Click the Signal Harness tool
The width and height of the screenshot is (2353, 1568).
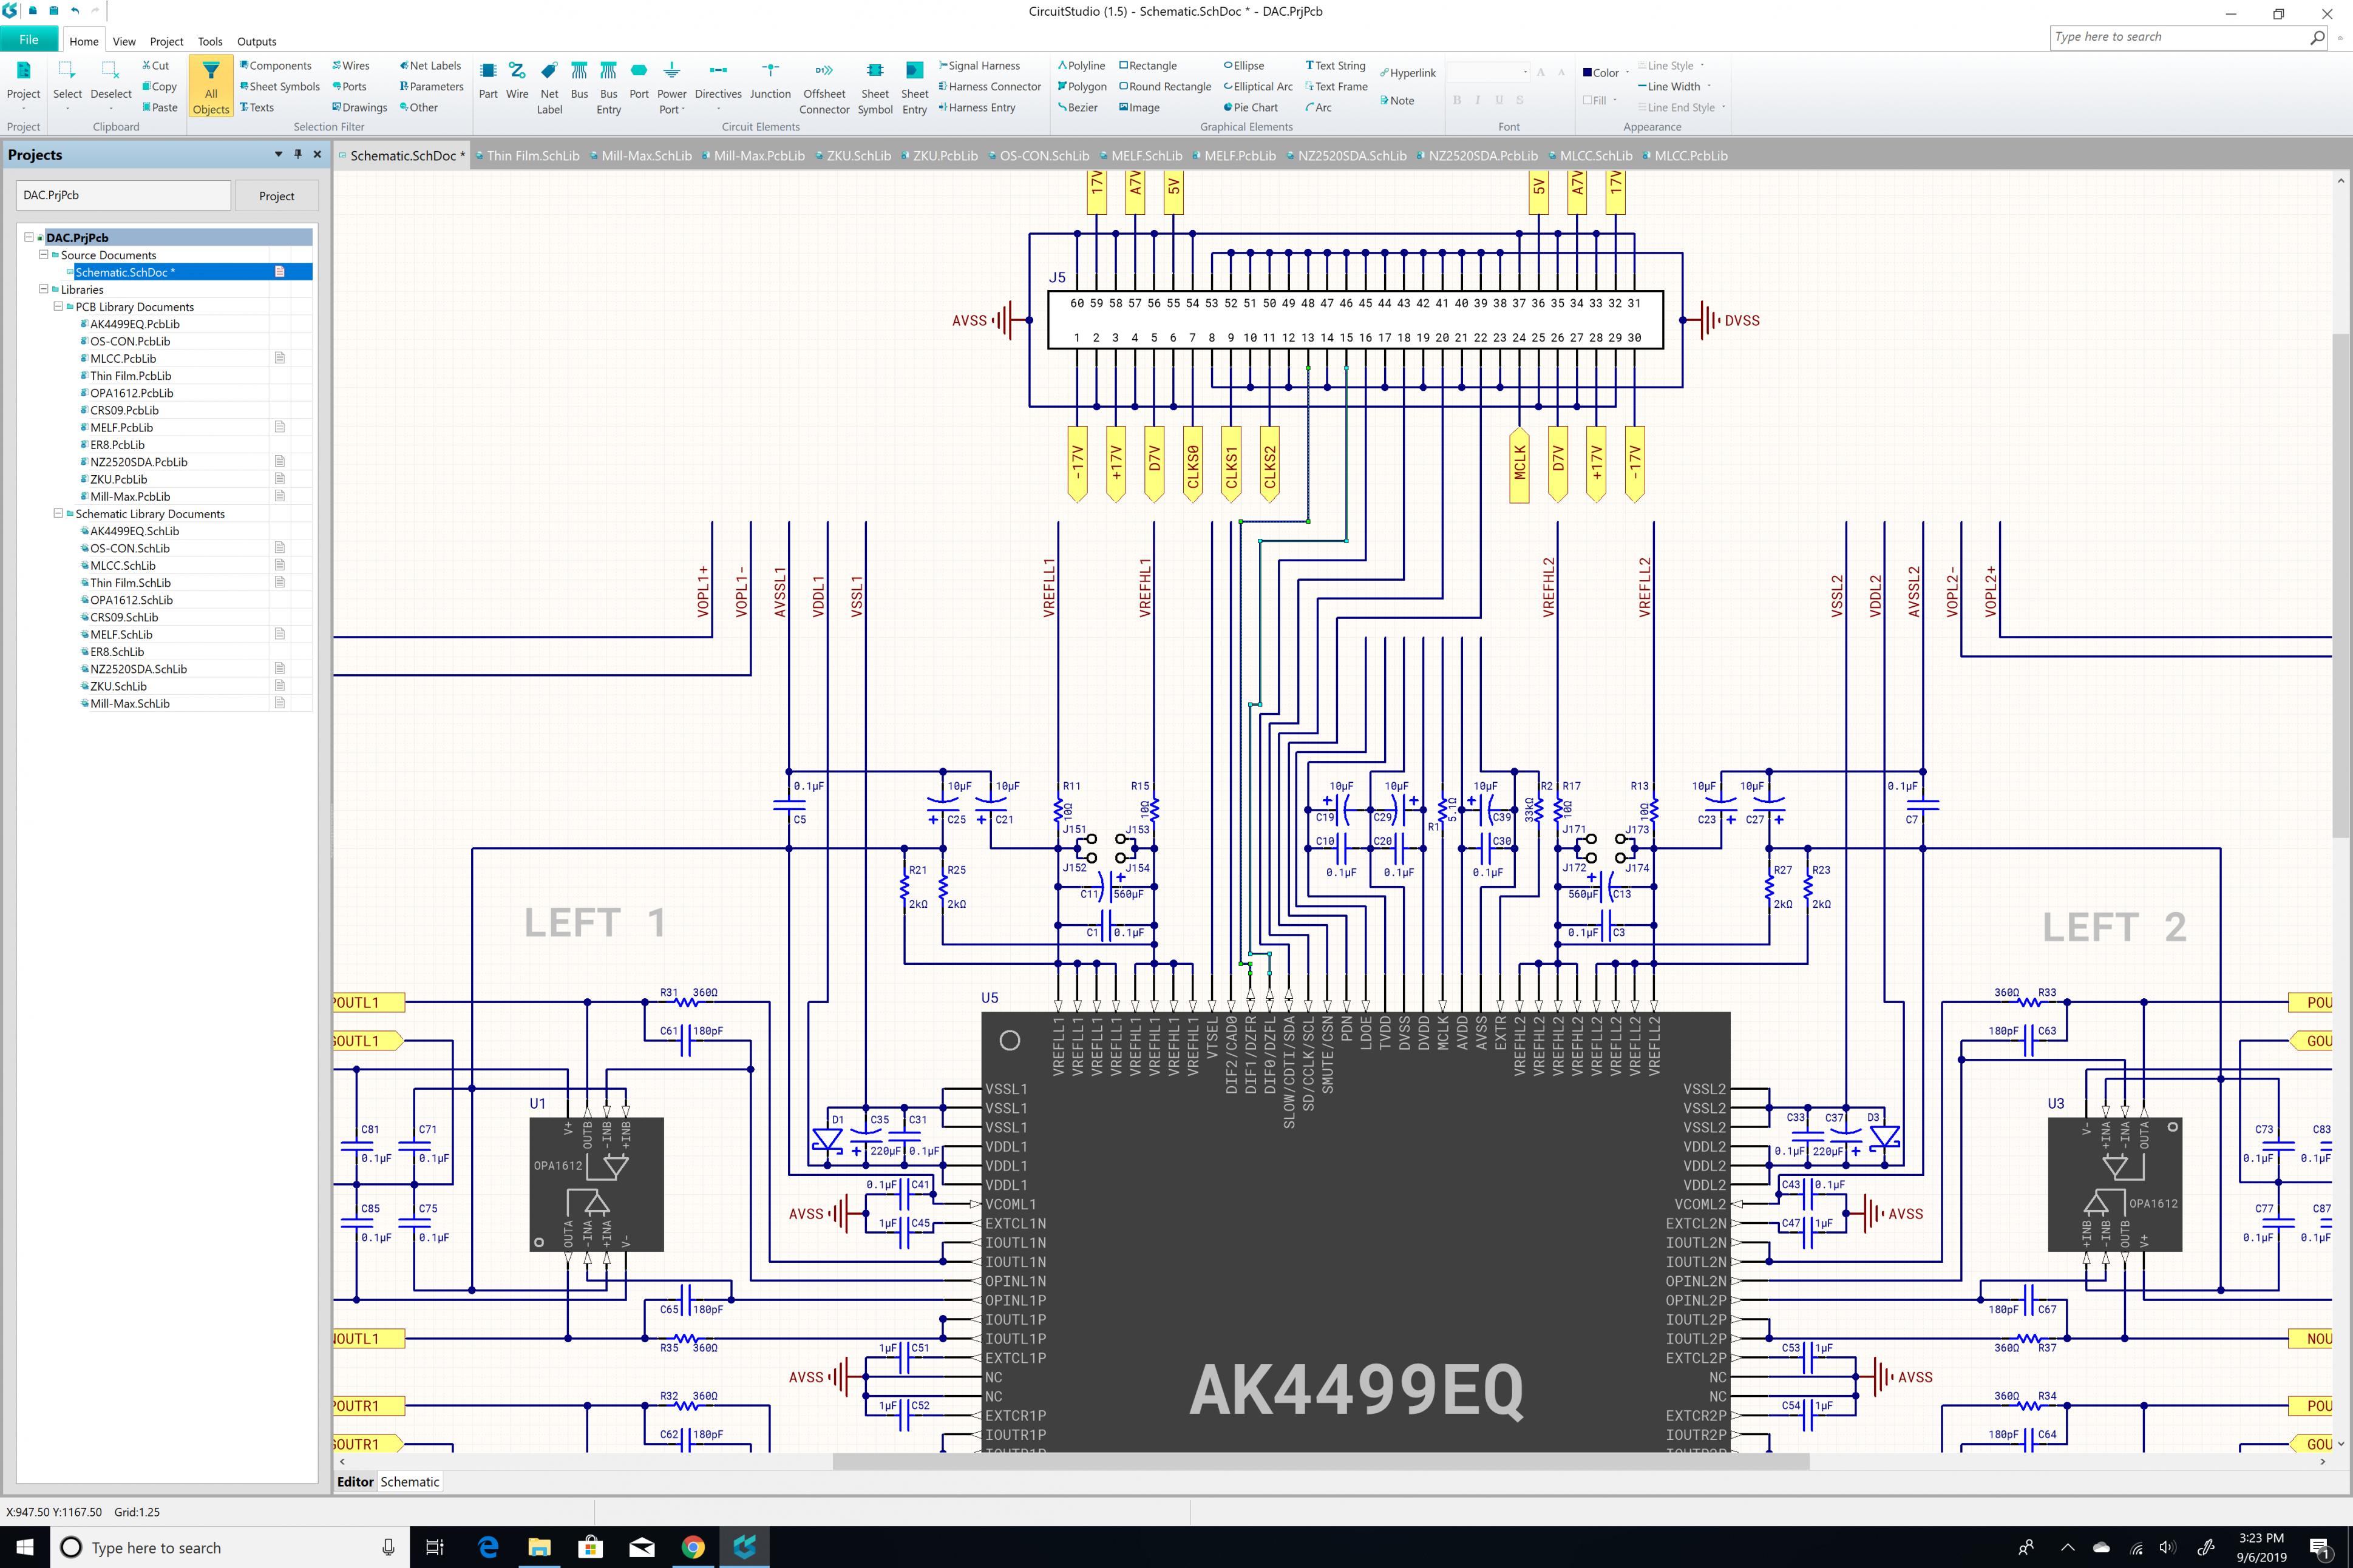[979, 66]
